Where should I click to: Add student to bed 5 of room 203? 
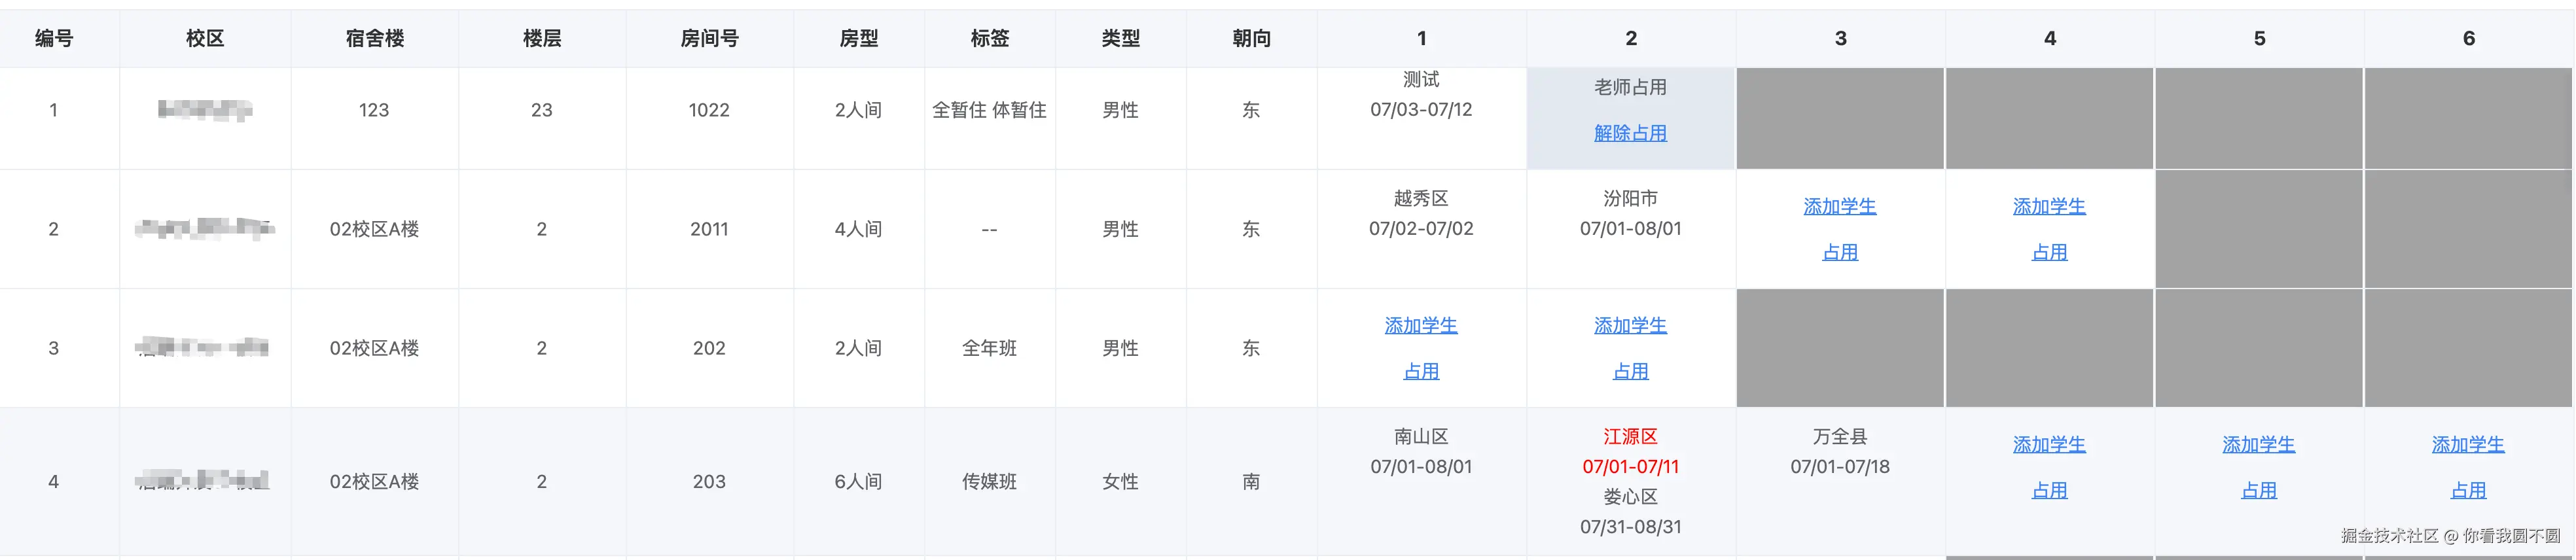(x=2258, y=444)
